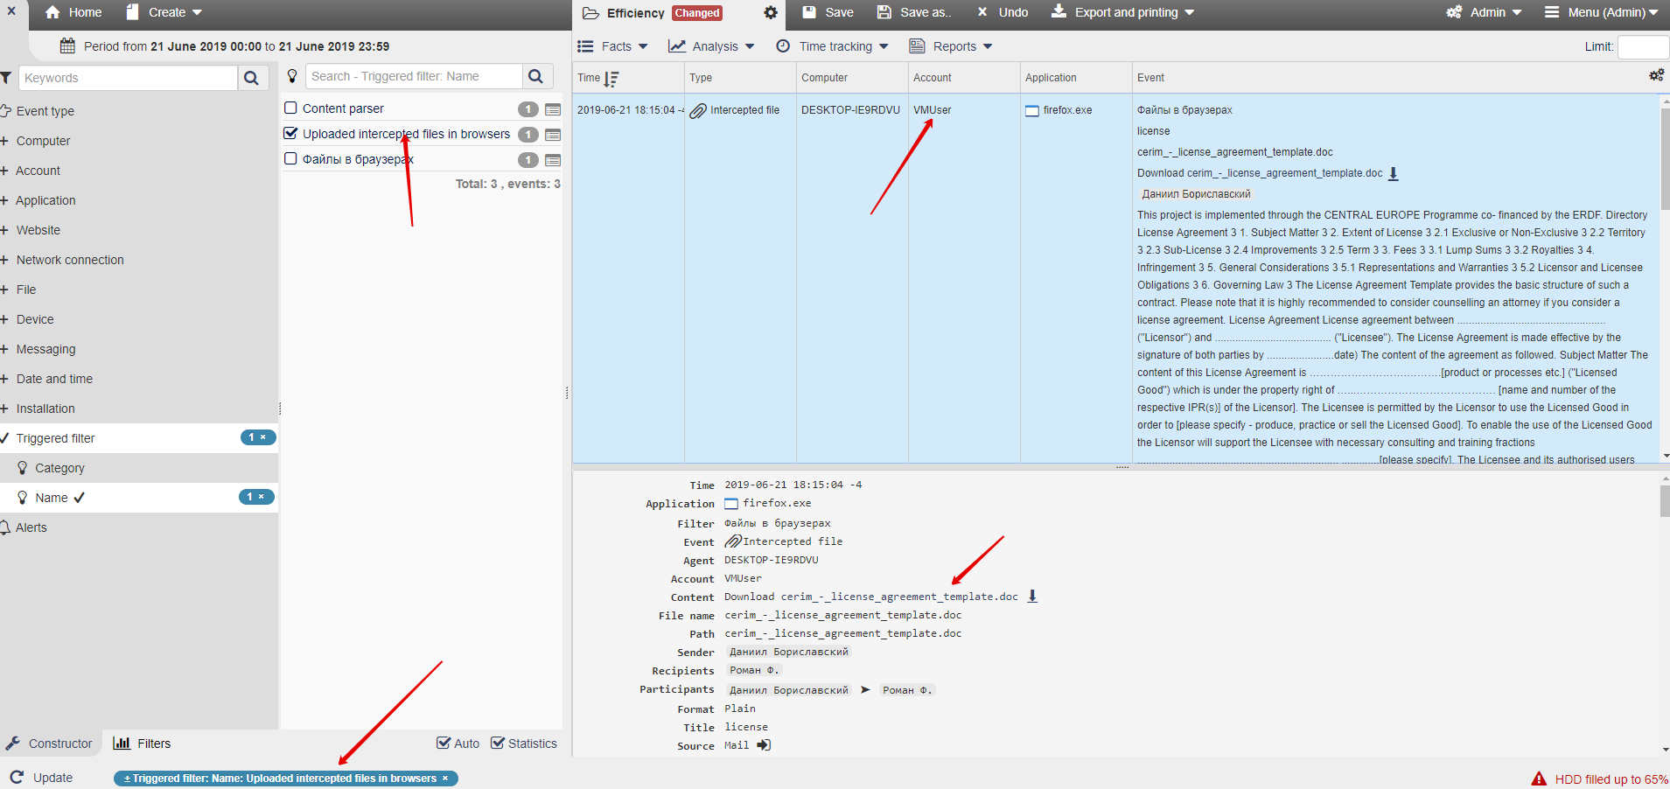This screenshot has width=1670, height=789.
Task: Click the keywords search magnifier button
Action: point(252,78)
